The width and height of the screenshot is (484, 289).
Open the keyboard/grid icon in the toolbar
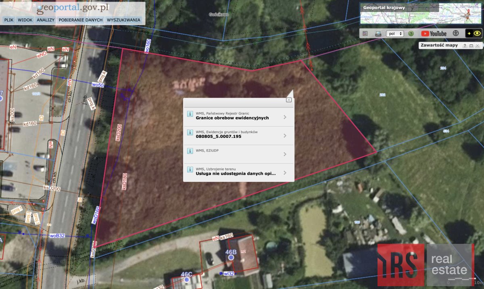pos(365,33)
